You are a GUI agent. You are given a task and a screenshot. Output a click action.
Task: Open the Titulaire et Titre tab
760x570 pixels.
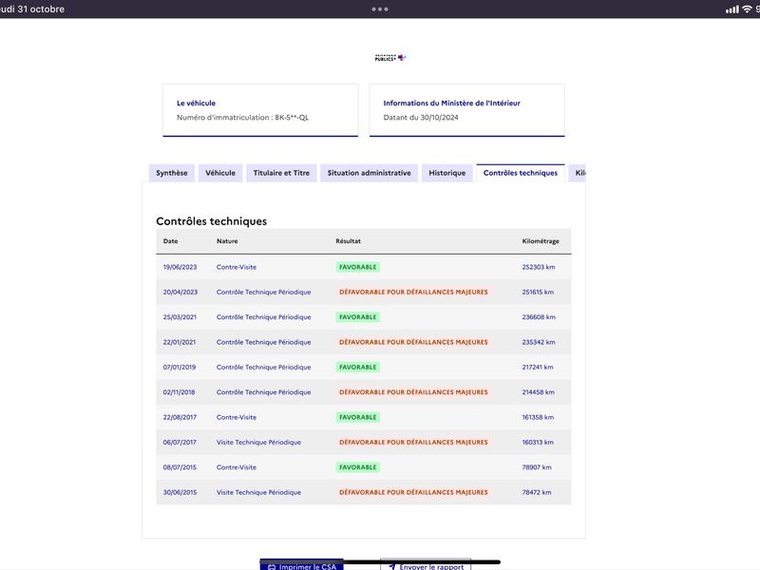pos(281,173)
